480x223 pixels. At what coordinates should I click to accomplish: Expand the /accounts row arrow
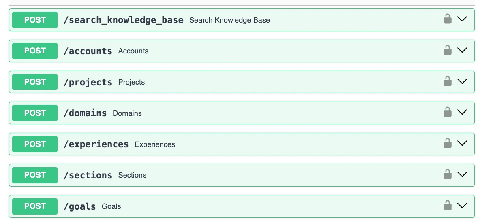(462, 50)
